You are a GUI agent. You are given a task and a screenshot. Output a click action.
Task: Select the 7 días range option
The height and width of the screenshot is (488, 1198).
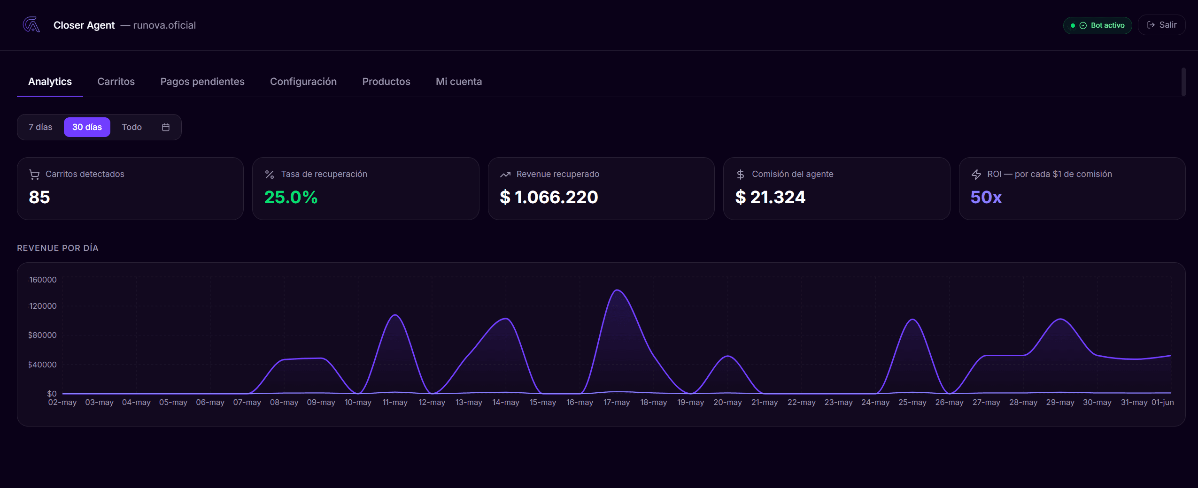40,127
